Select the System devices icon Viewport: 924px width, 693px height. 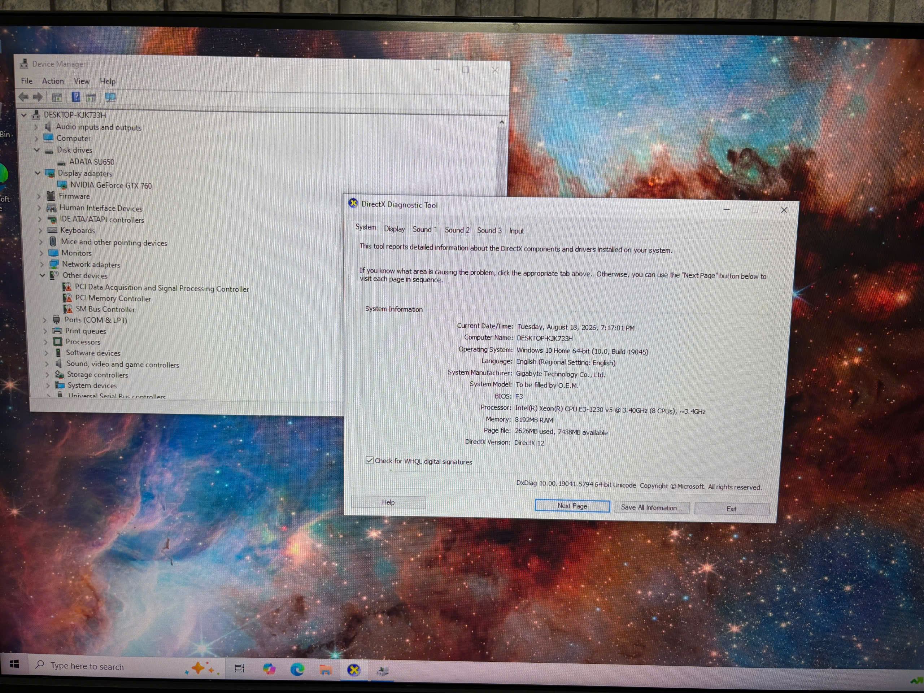pos(60,385)
